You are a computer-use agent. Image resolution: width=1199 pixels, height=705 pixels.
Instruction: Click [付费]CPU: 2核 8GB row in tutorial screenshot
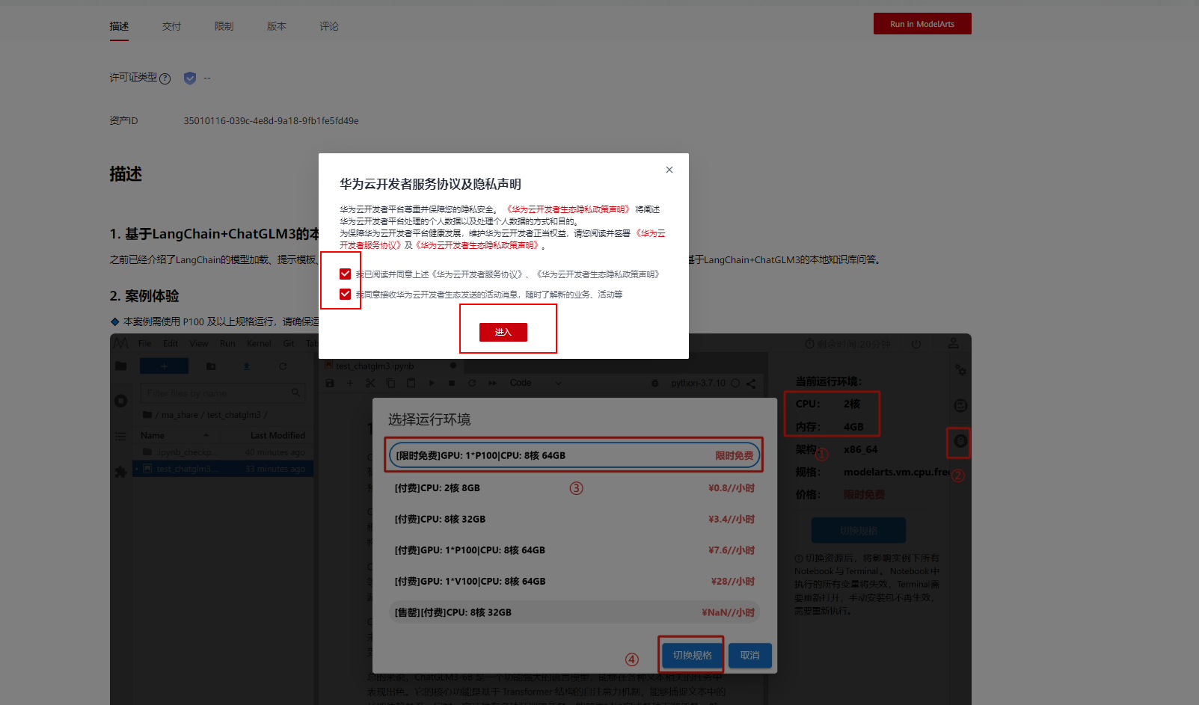coord(574,488)
